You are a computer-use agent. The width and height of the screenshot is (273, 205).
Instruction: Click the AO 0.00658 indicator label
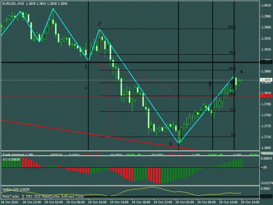(x=11, y=160)
